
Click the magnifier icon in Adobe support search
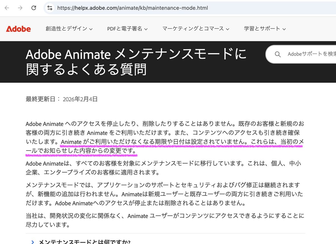(278, 54)
